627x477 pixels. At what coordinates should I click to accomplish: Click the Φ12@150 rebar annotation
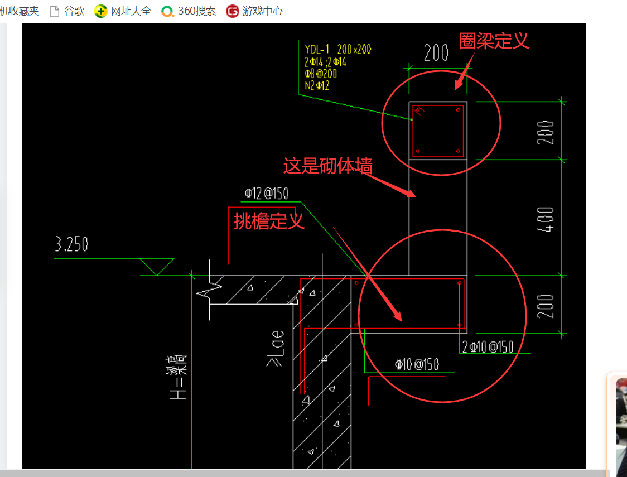(267, 194)
